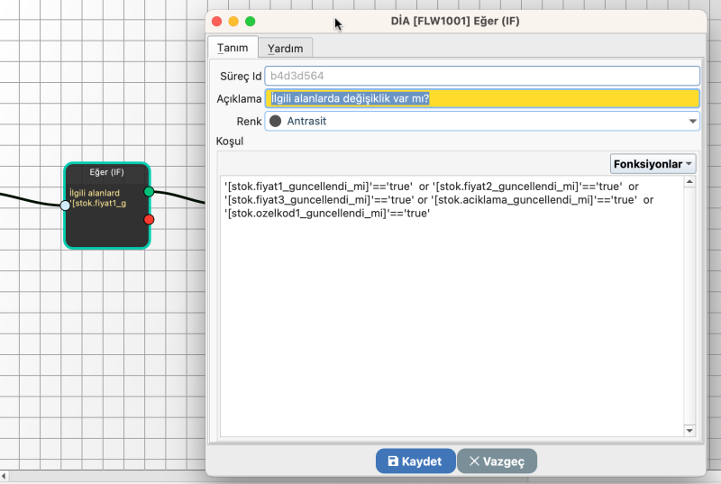Click the Antrasit color circle swatch

[x=275, y=121]
